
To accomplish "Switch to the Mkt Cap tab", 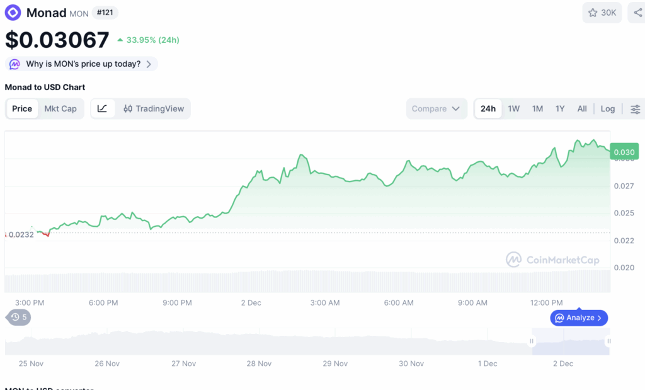I will pos(60,108).
